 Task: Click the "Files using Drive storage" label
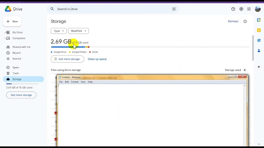66,70
